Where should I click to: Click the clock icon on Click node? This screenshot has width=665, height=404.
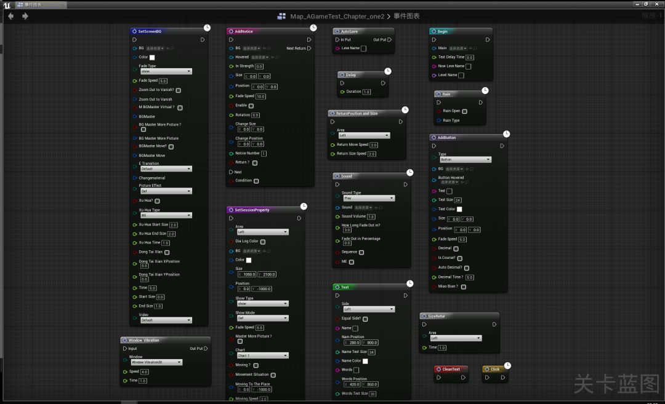(507, 365)
